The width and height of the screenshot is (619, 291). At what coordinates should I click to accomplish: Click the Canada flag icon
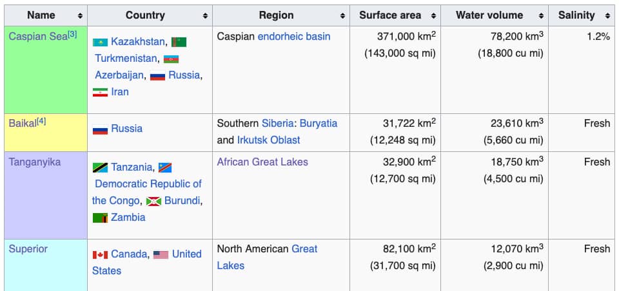[x=100, y=255]
